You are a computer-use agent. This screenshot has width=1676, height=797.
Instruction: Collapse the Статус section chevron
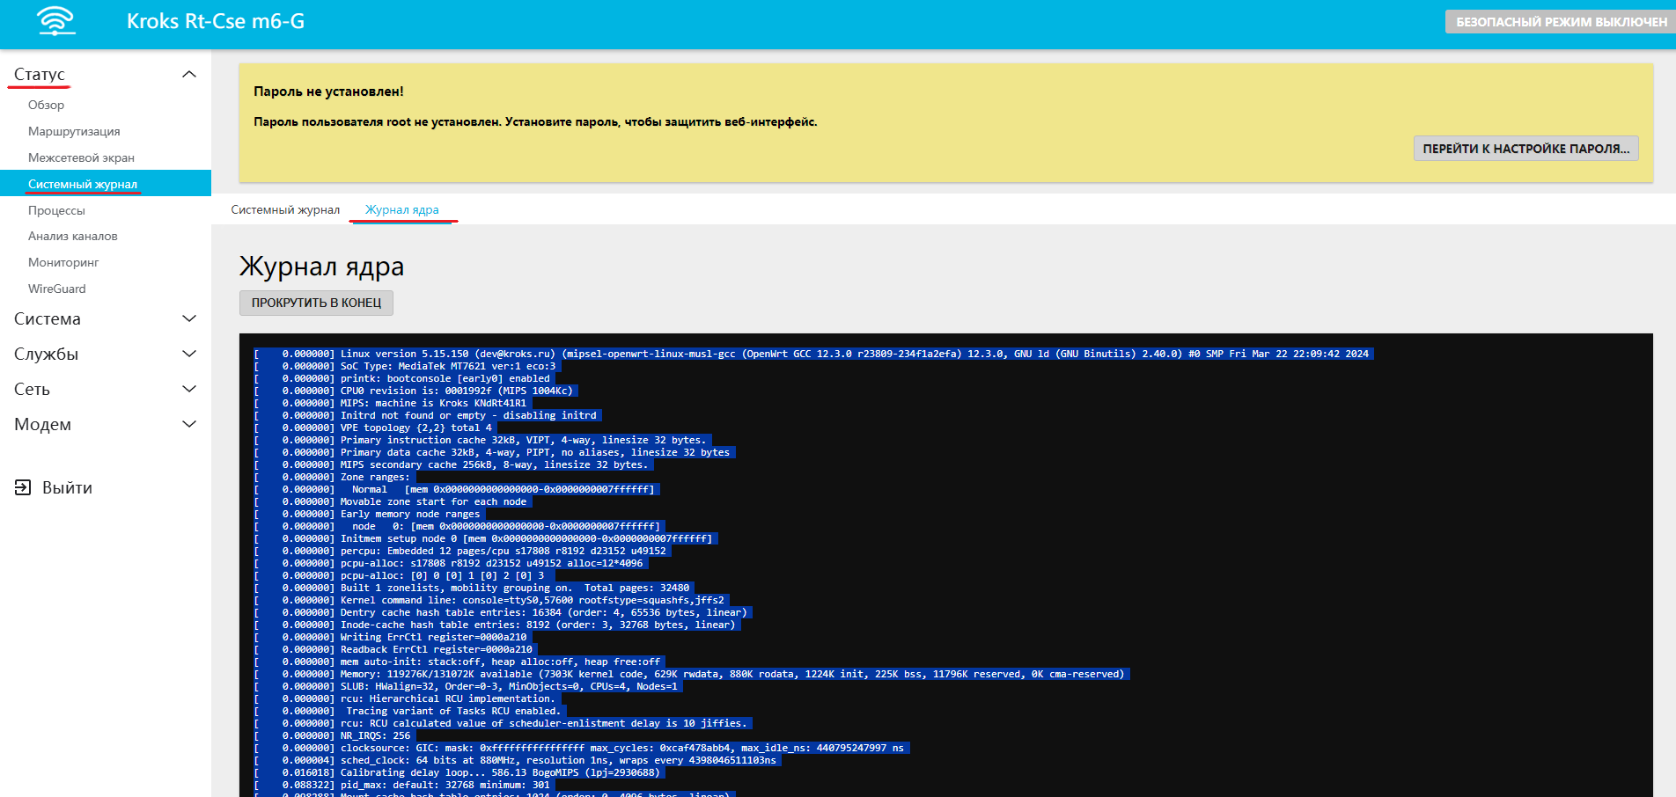pyautogui.click(x=188, y=74)
